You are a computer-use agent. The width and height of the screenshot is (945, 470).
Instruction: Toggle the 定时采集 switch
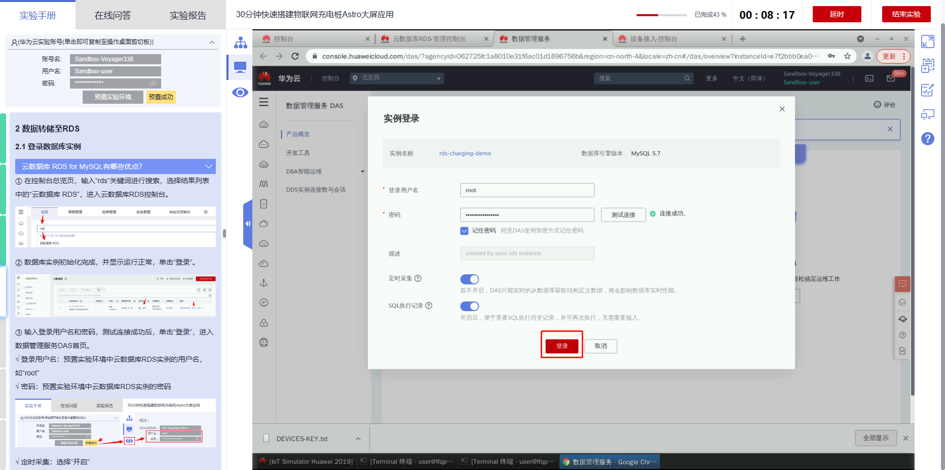tap(469, 279)
